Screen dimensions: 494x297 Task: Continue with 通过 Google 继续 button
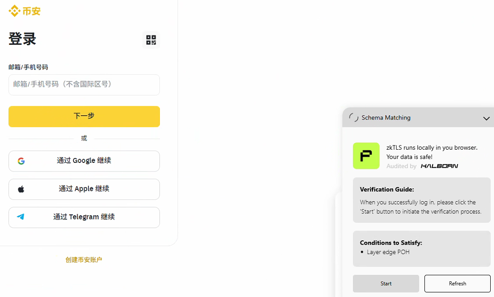[x=84, y=161]
